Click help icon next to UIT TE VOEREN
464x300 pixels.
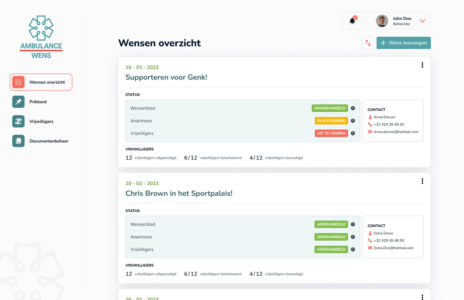353,133
